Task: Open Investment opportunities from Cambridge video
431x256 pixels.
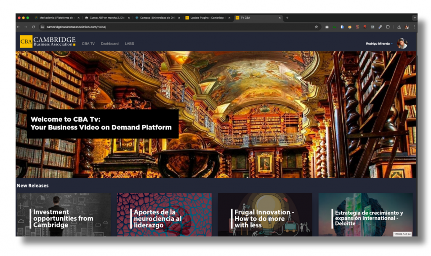Action: pos(64,214)
